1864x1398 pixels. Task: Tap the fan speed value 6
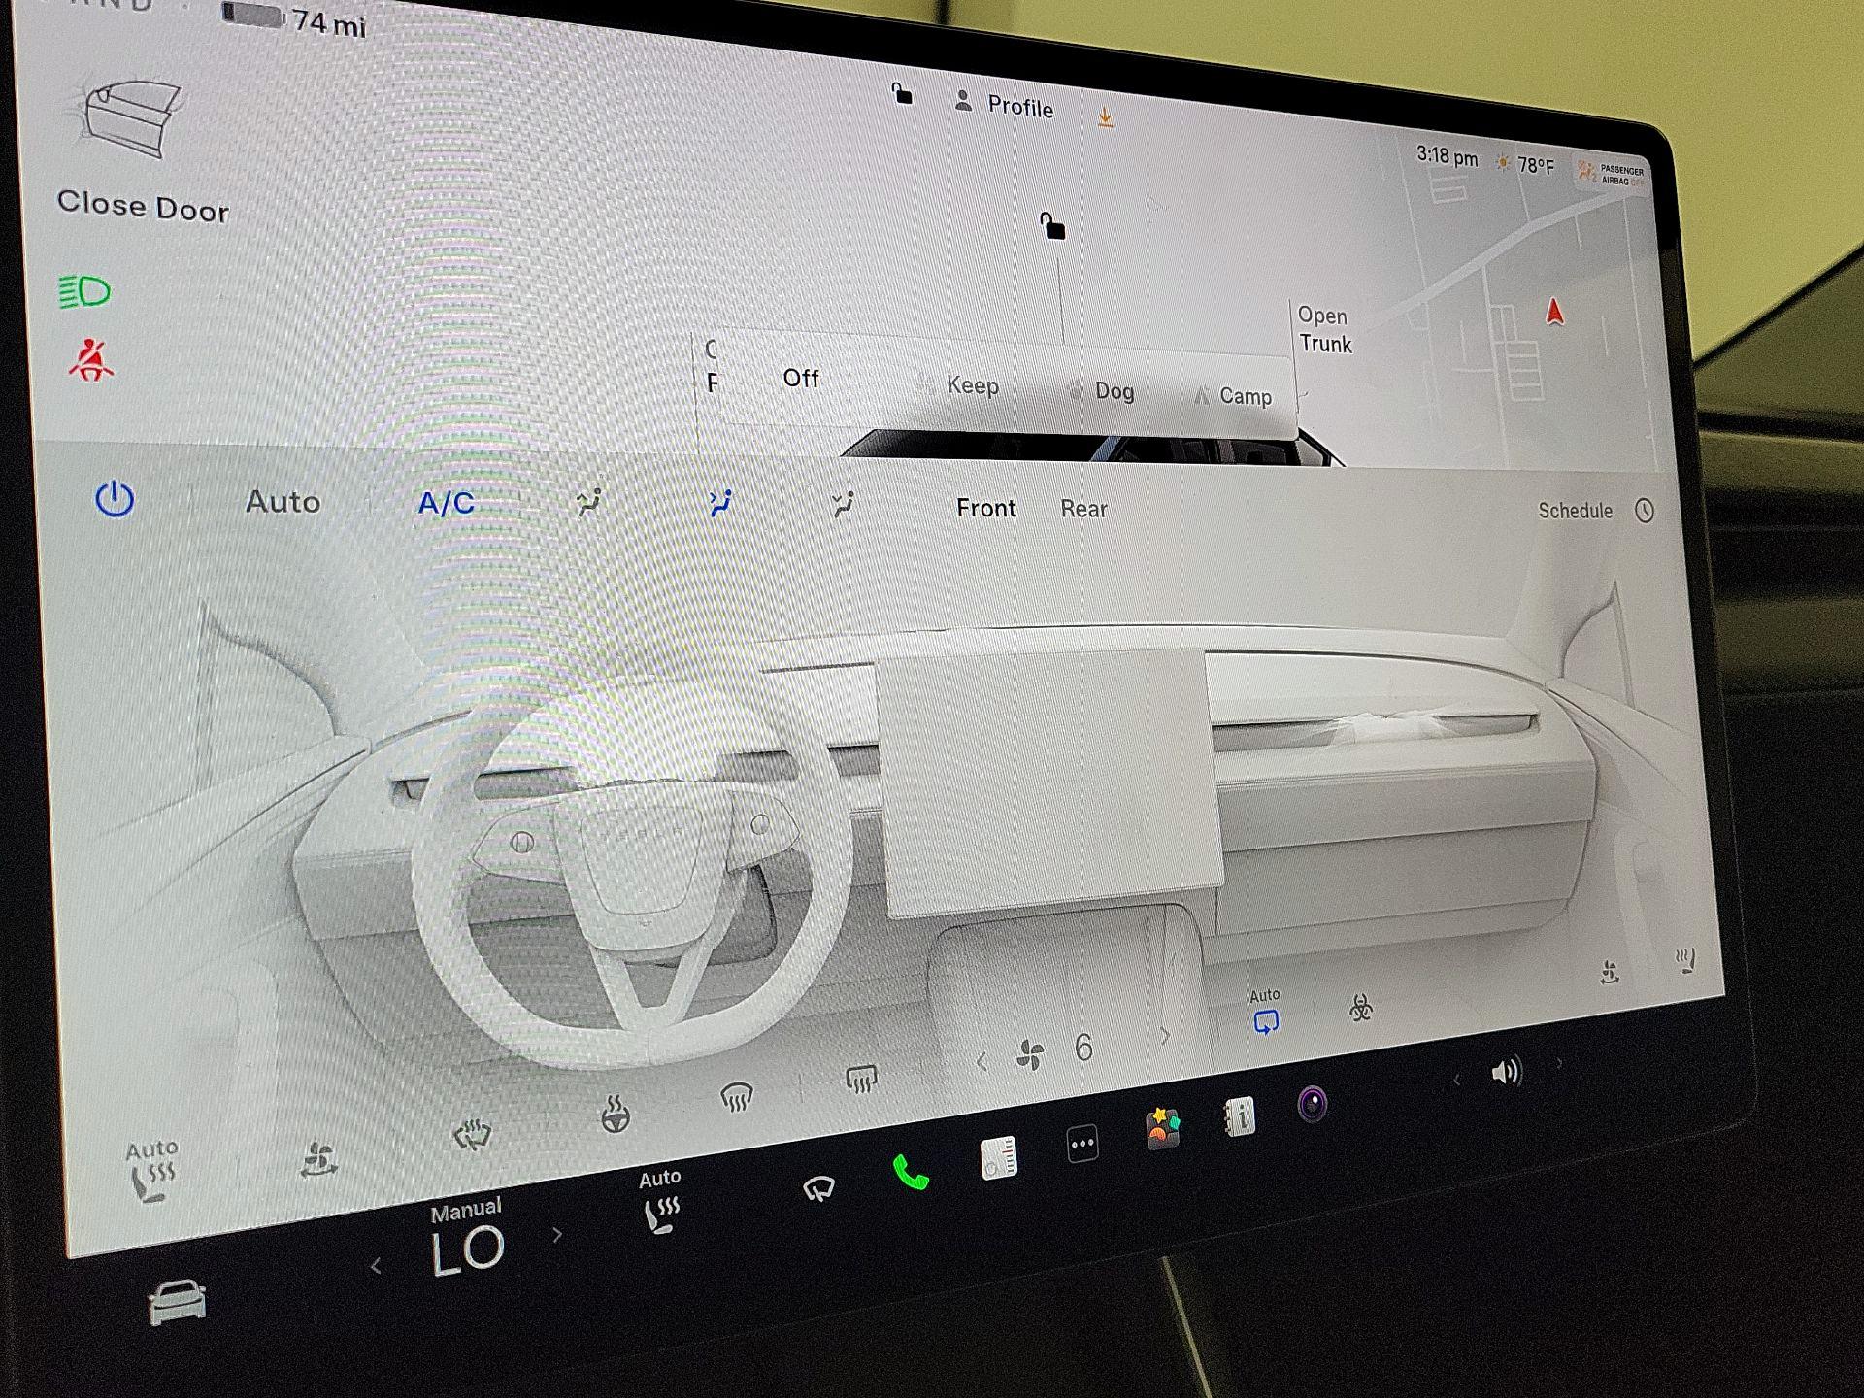[1083, 1048]
